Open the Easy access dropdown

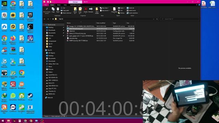tap(105, 11)
